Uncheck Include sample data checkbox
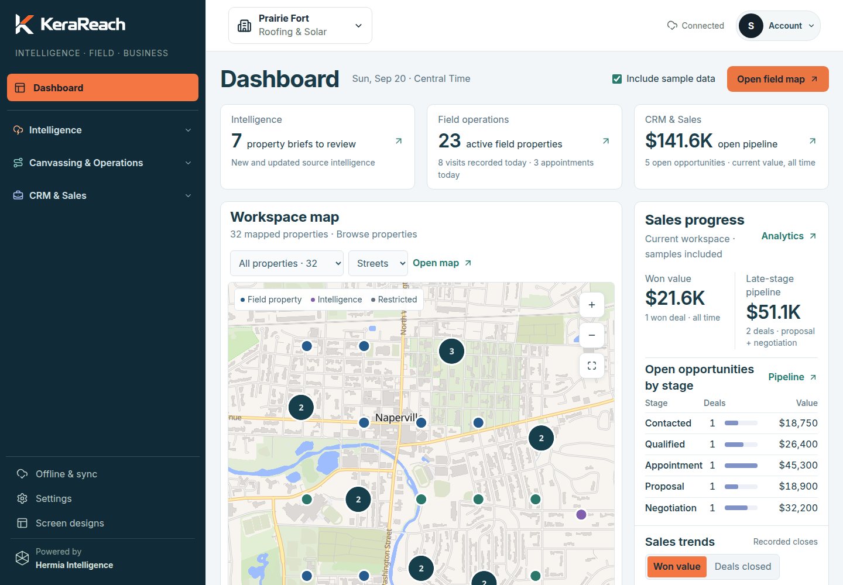This screenshot has height=585, width=843. [617, 79]
